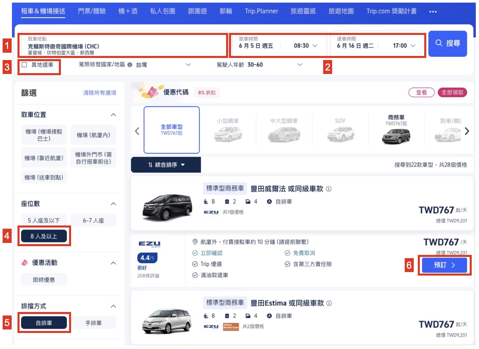This screenshot has height=349, width=479.
Task: Click the search magnifier button 搜尋
Action: tap(447, 43)
